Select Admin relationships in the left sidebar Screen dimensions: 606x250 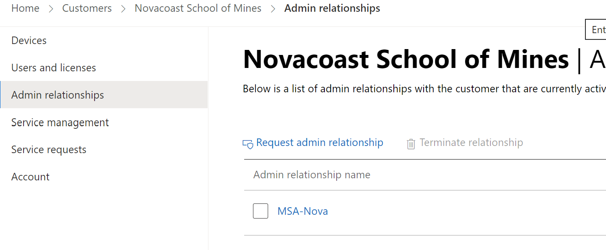coord(58,95)
